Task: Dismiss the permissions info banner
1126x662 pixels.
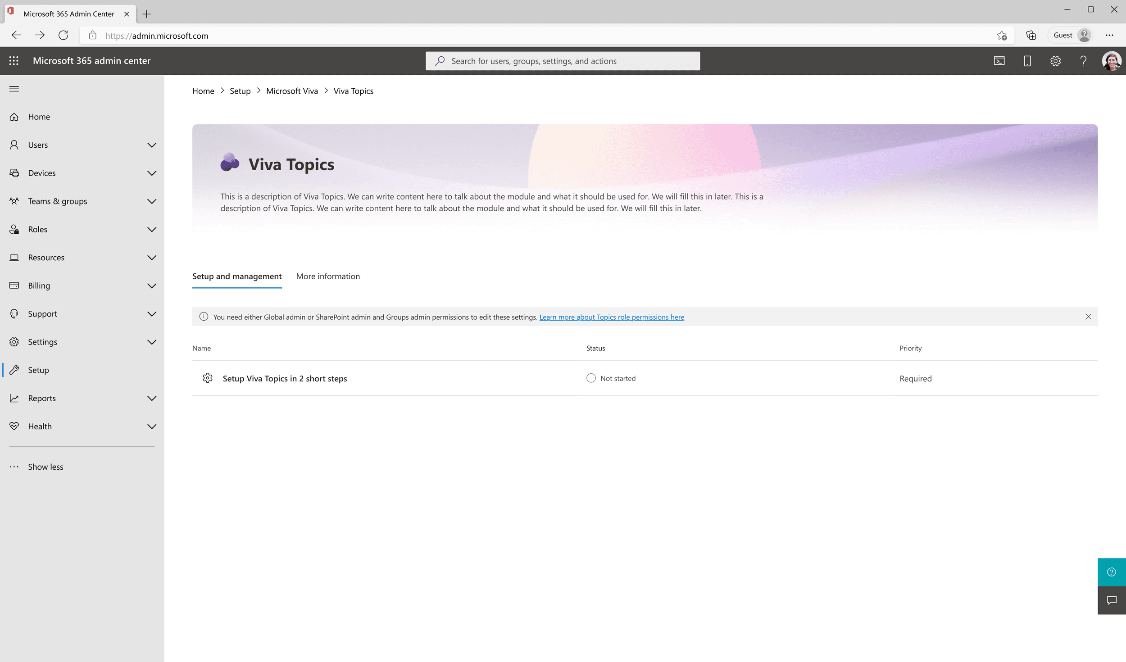Action: [1088, 317]
